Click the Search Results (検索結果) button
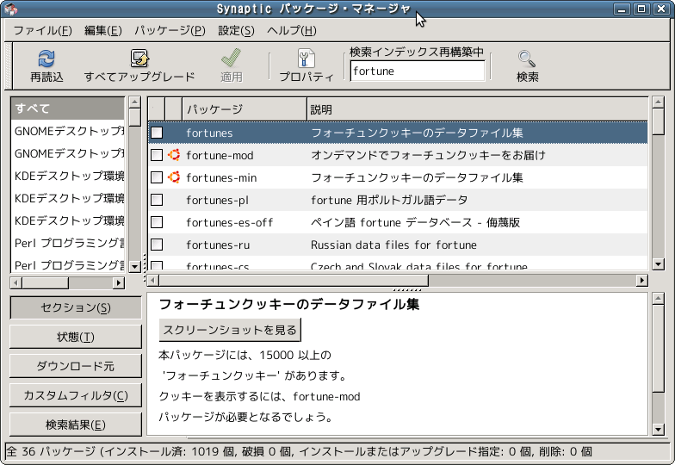 76,425
